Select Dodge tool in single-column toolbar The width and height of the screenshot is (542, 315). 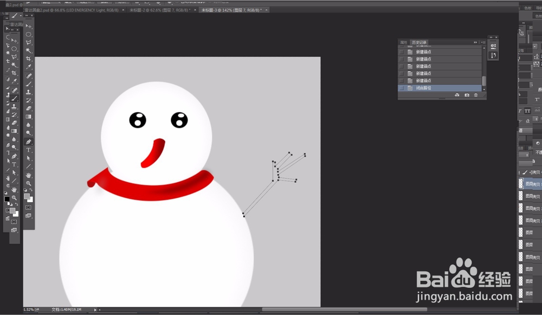(x=28, y=133)
